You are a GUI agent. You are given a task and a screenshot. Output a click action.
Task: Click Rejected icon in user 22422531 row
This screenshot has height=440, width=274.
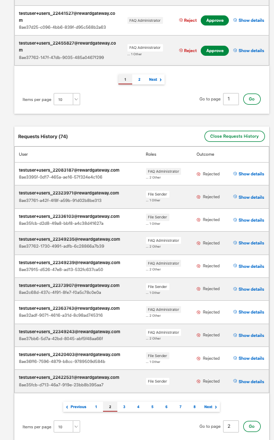[x=198, y=382]
